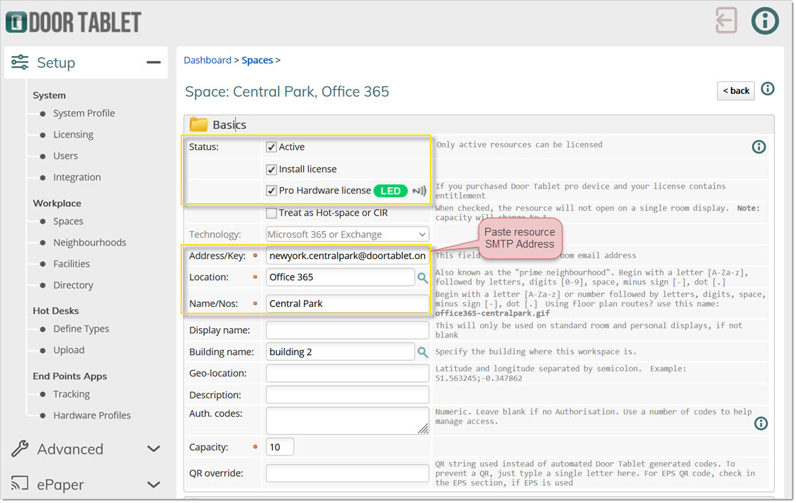The image size is (796, 503).
Task: Click info icon next to back button
Action: click(768, 88)
